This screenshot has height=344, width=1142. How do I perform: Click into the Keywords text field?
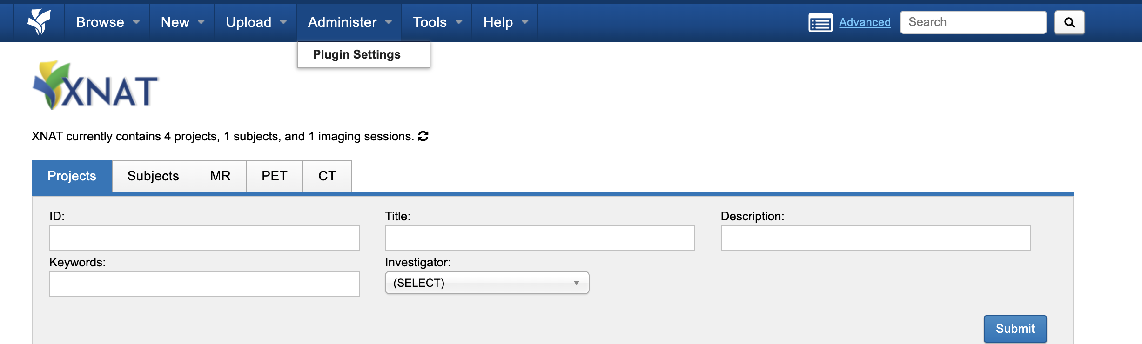[204, 284]
